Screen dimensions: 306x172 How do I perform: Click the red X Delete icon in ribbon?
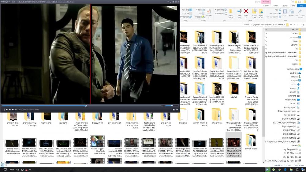click(246, 11)
